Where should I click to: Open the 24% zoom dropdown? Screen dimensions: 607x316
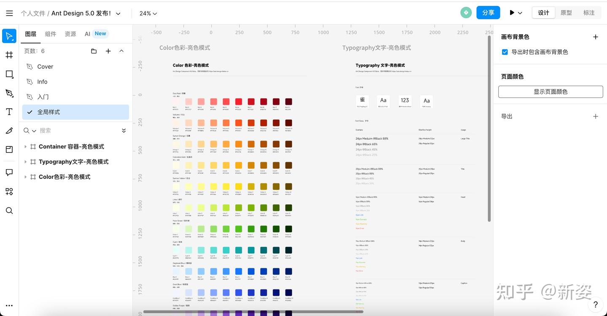pyautogui.click(x=148, y=13)
